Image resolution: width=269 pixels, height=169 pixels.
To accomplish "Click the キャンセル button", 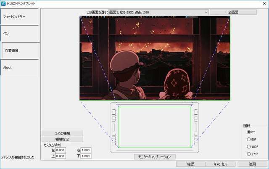I will coord(220,164).
